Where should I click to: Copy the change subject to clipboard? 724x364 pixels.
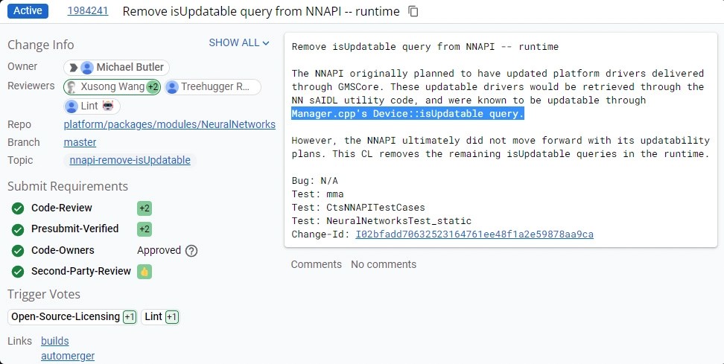click(414, 12)
